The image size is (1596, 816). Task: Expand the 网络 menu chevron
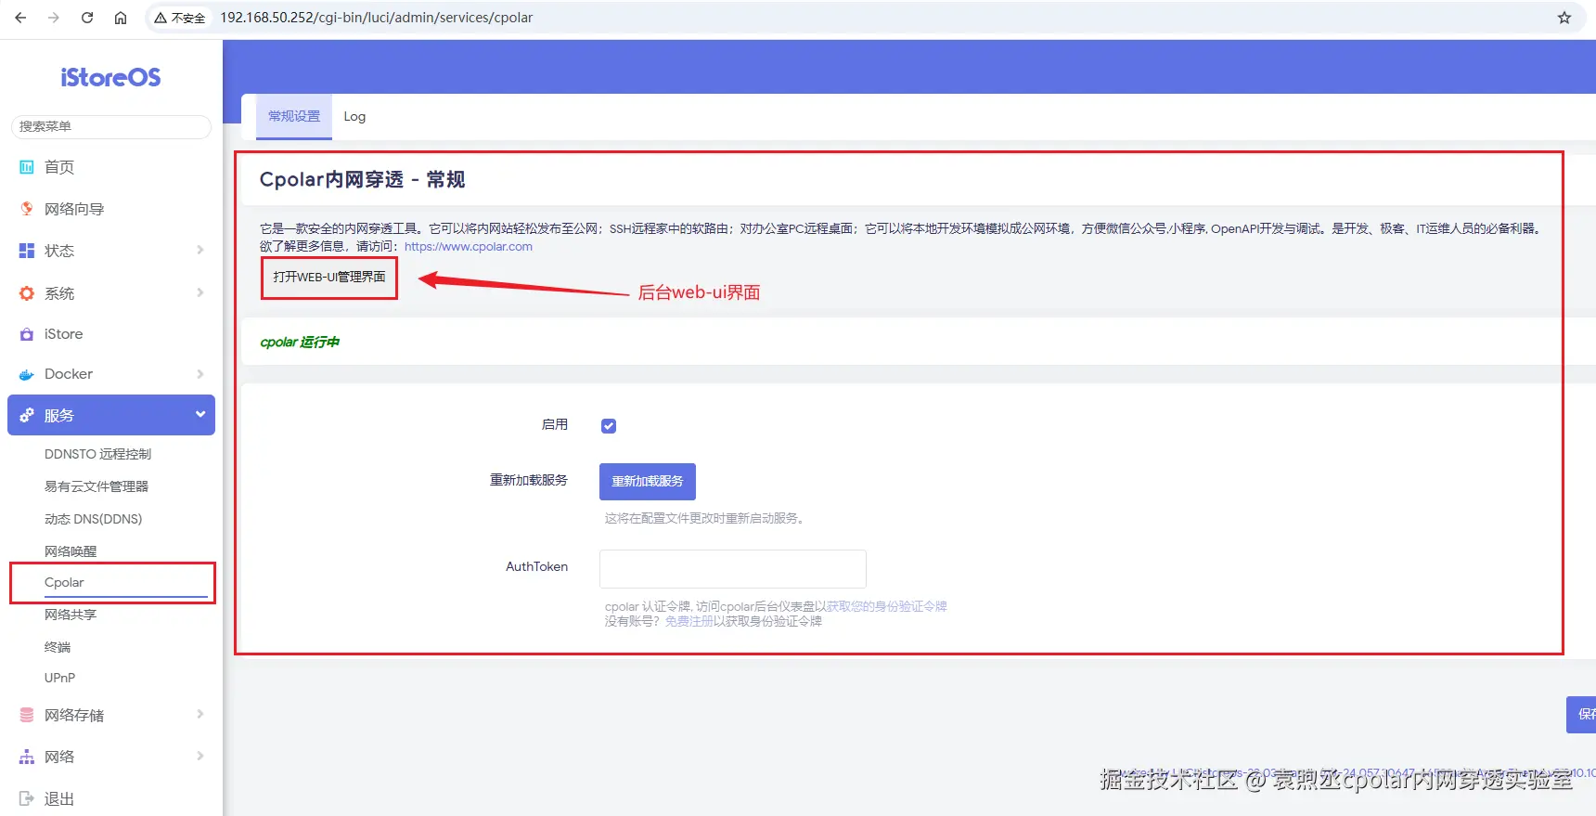point(199,756)
